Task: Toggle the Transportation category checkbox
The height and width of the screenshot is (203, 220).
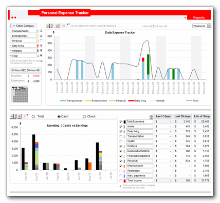Action: [x=41, y=31]
